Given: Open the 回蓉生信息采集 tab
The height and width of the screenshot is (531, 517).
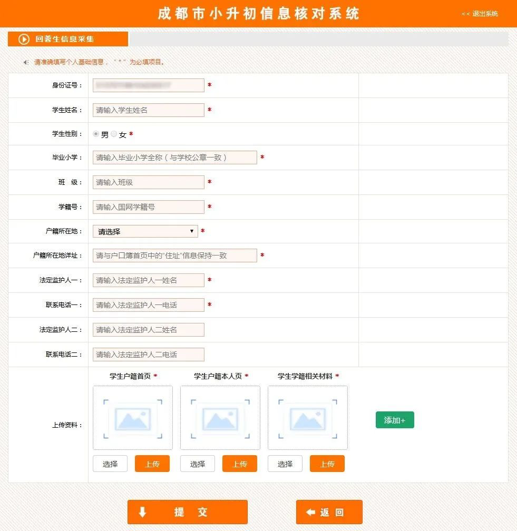Looking at the screenshot, I should point(68,39).
